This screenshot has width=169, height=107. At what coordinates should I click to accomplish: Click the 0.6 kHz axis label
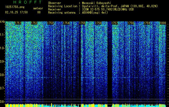(x=2, y=102)
